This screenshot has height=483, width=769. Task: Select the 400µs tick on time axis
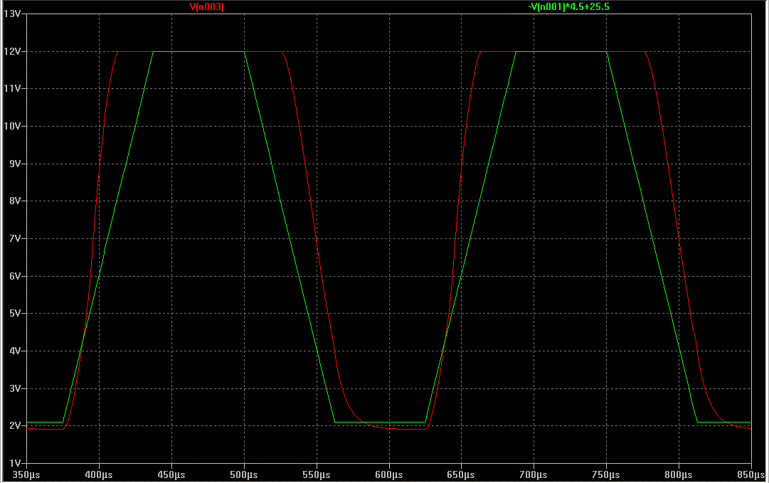point(99,474)
